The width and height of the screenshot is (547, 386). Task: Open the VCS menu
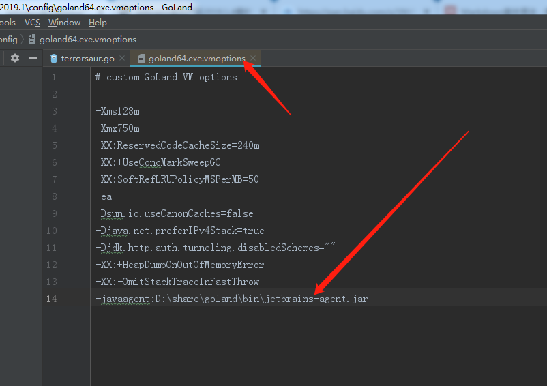(x=32, y=23)
